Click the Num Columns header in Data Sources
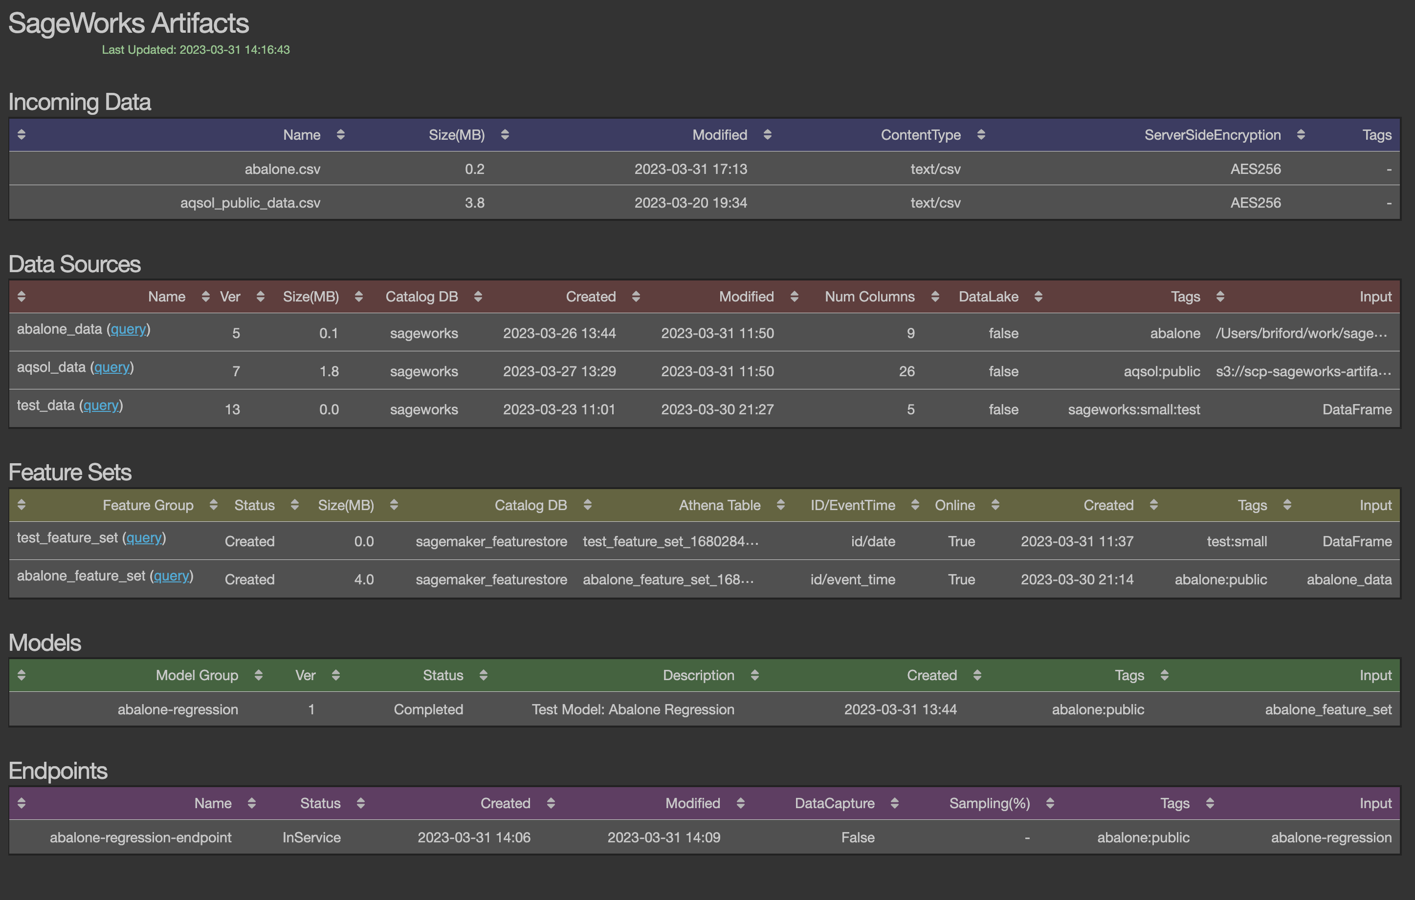 (870, 297)
